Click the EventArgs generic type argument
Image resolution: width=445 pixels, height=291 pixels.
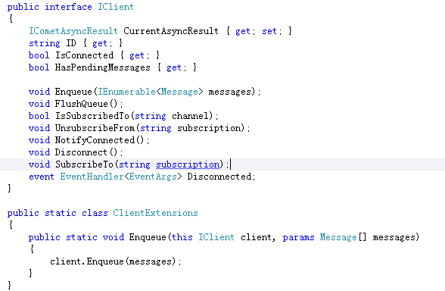[153, 177]
